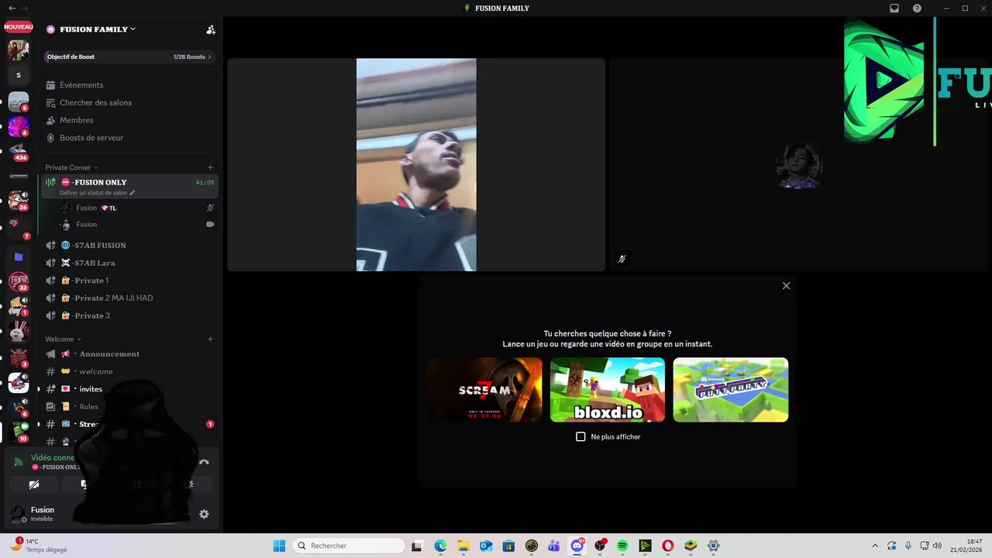The width and height of the screenshot is (992, 558).
Task: Open Spotify from the taskbar
Action: click(x=622, y=546)
